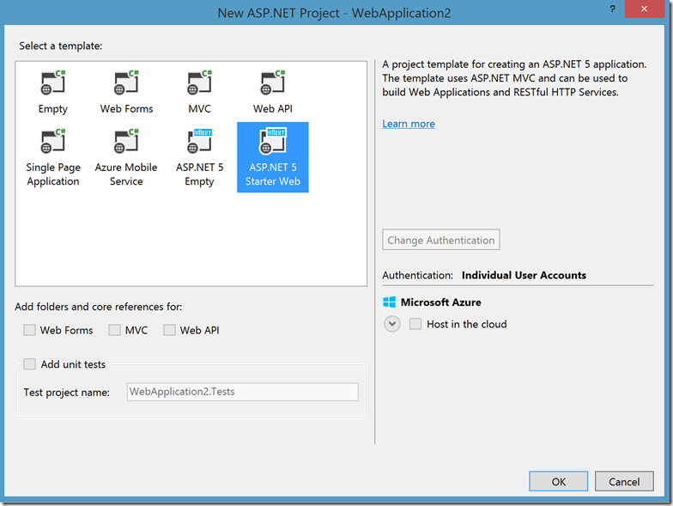673x506 pixels.
Task: Pick the ASP.NET 5 Empty template
Action: (x=199, y=157)
